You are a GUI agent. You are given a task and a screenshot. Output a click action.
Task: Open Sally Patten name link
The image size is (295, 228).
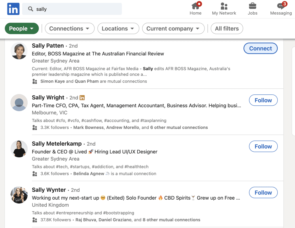coord(48,46)
